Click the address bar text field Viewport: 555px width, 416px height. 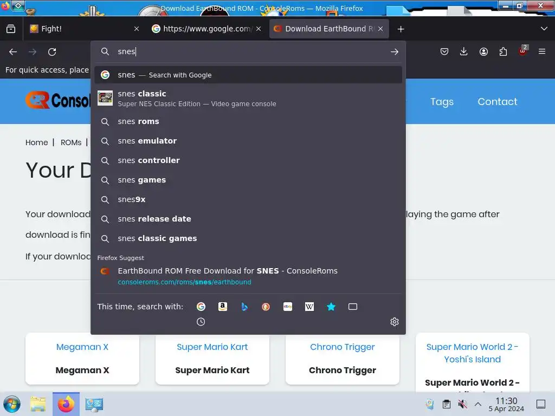click(248, 51)
